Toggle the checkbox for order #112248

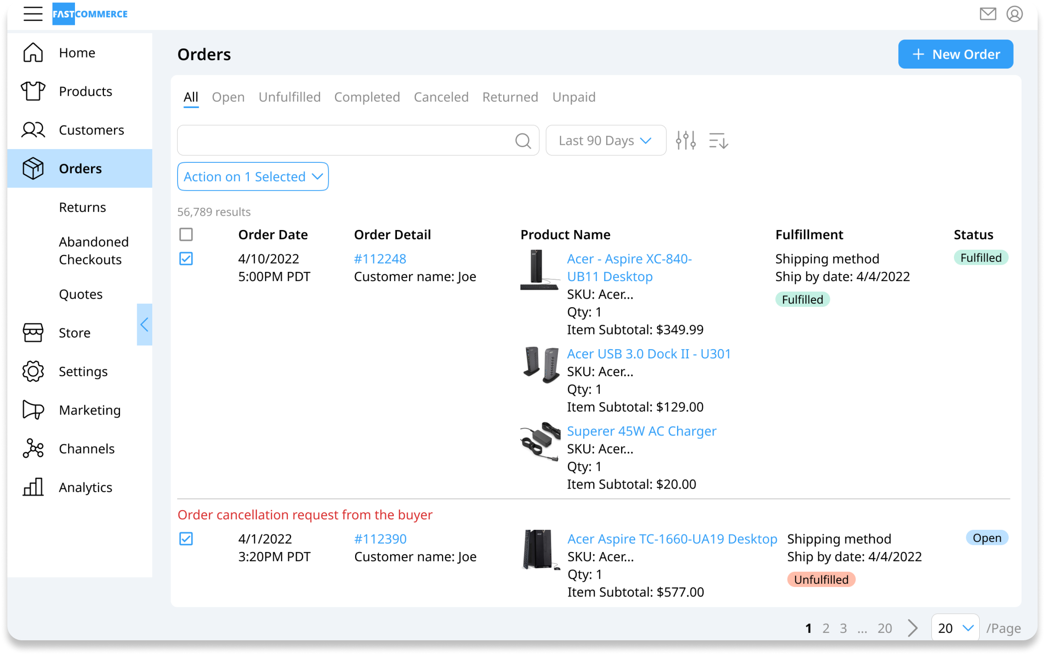(x=186, y=258)
